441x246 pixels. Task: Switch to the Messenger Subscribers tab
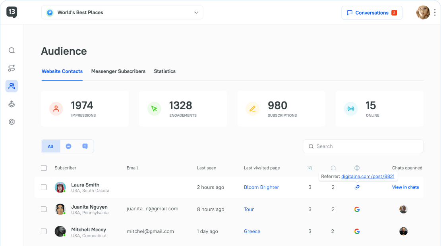tap(118, 71)
